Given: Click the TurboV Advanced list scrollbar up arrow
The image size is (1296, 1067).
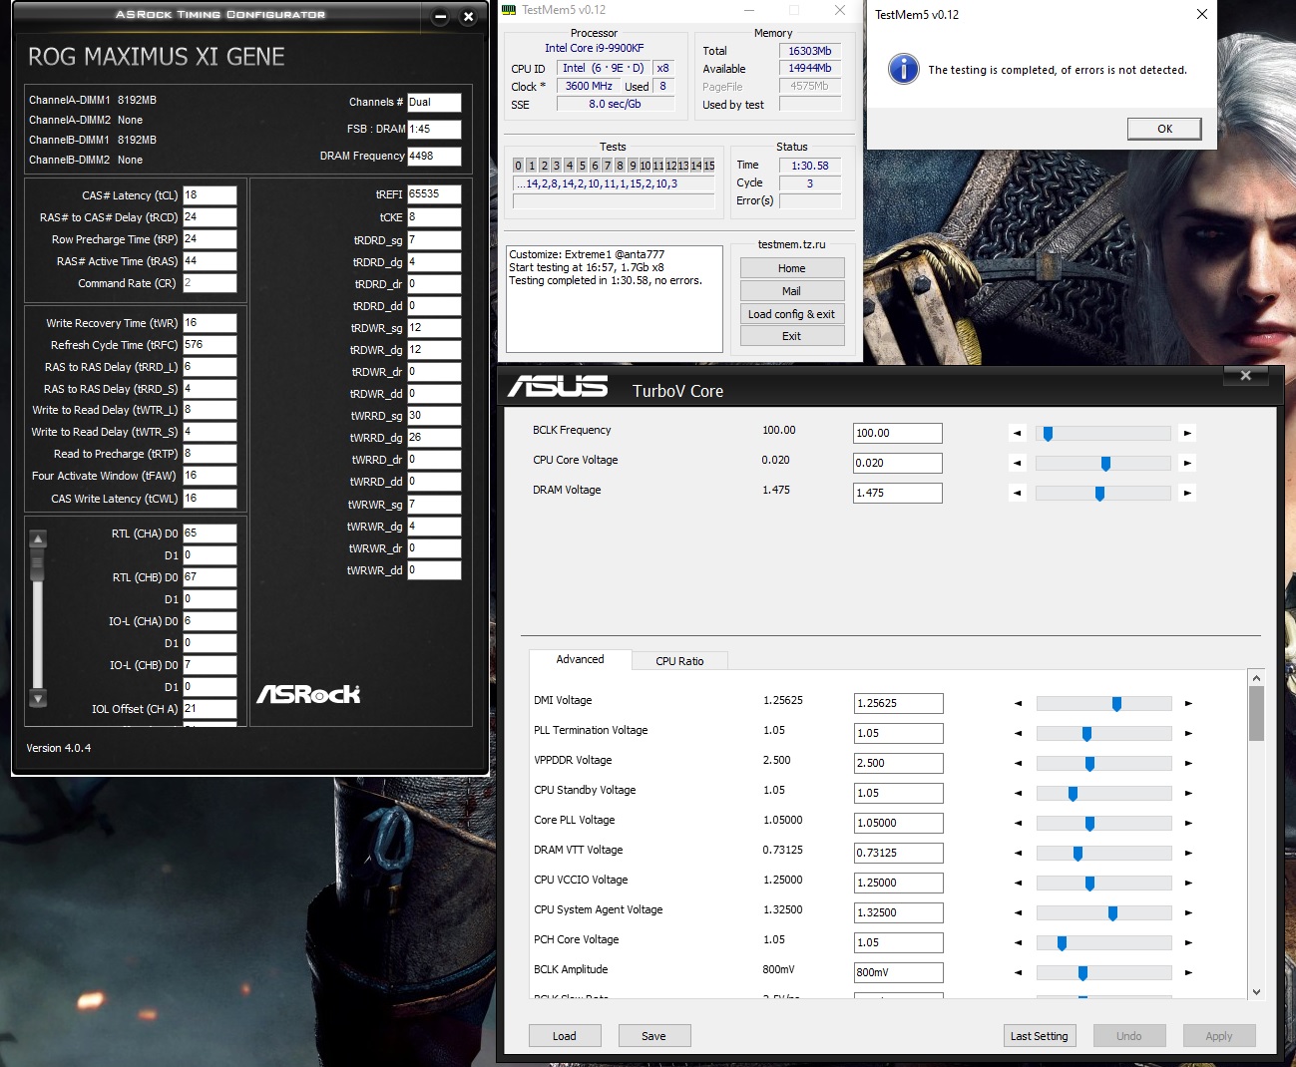Looking at the screenshot, I should click(1256, 678).
